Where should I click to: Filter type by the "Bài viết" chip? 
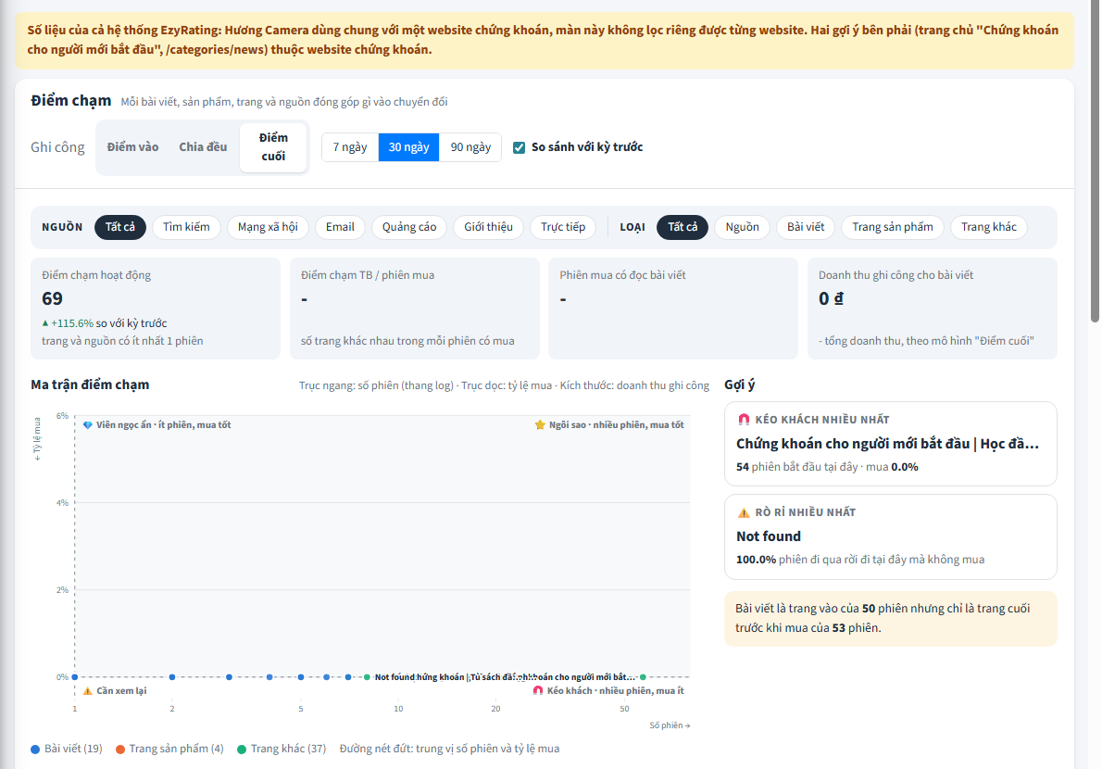pyautogui.click(x=806, y=227)
